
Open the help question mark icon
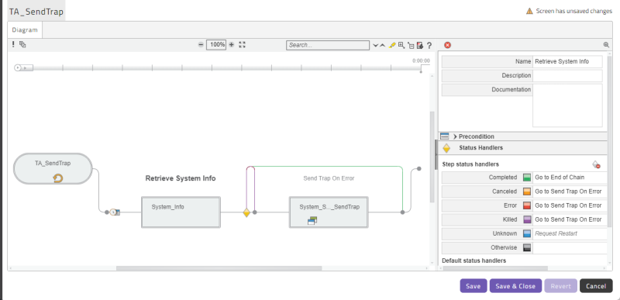tap(429, 45)
